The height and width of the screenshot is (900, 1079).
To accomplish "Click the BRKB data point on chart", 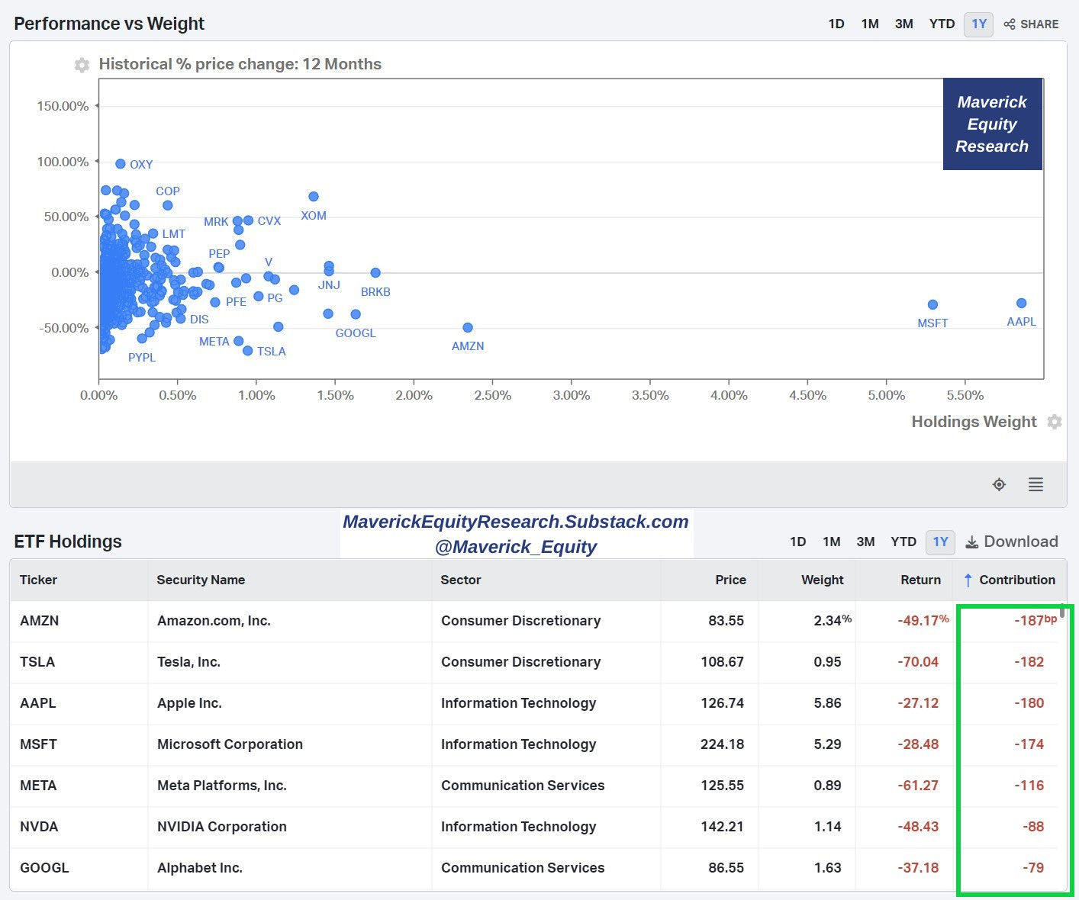I will [375, 272].
